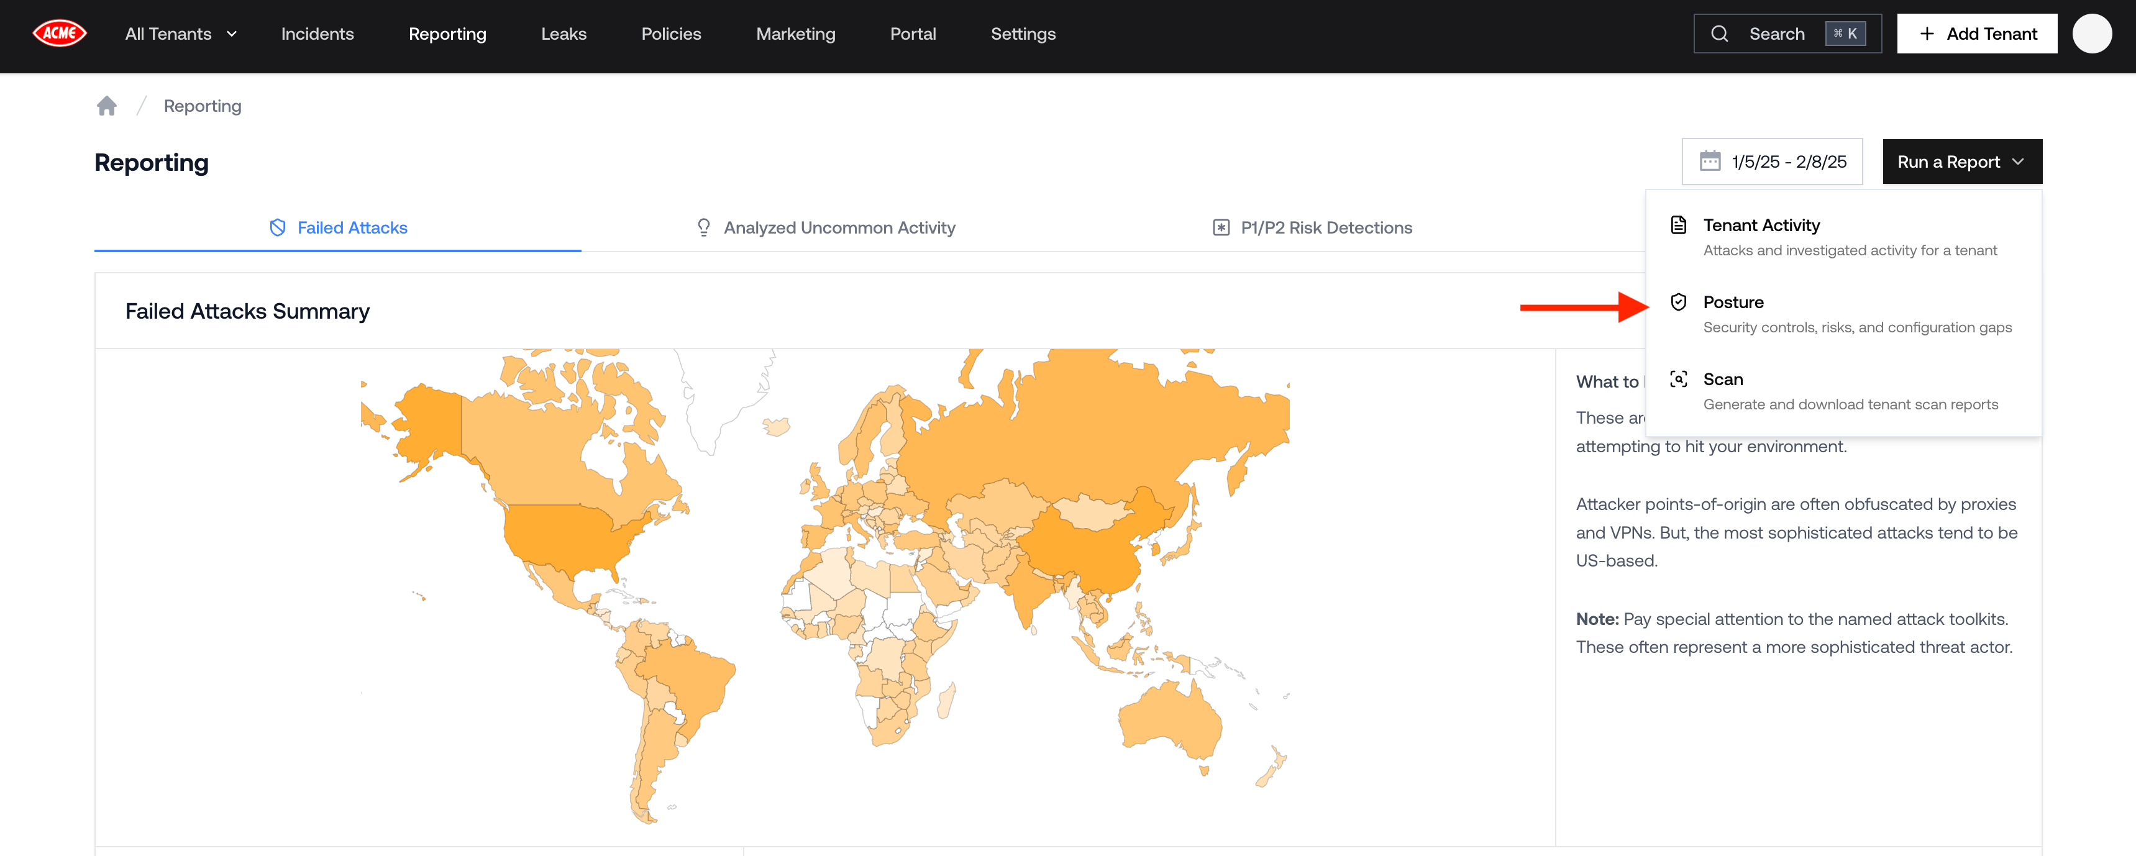Screen dimensions: 2136x856
Task: Open the All Tenants dropdown
Action: coord(181,34)
